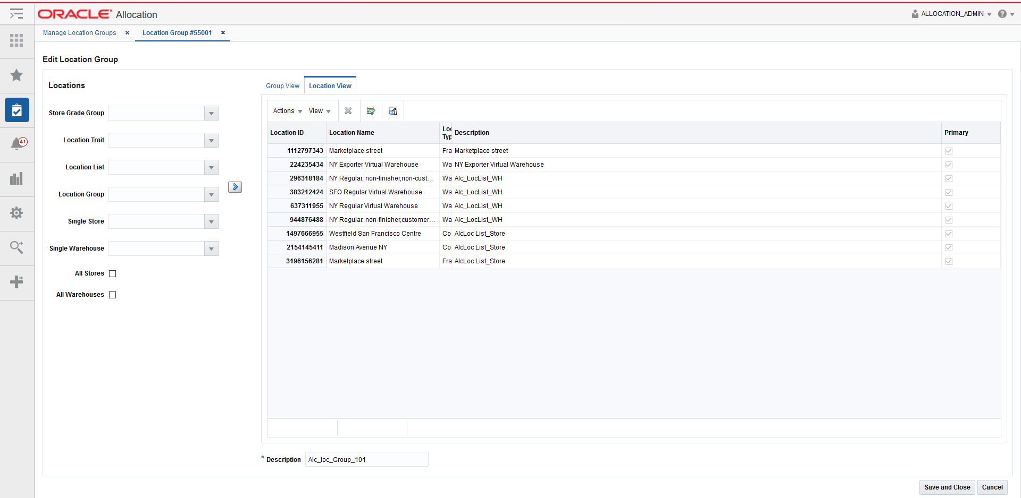Click the export to spreadsheet icon
The width and height of the screenshot is (1021, 498).
point(371,111)
